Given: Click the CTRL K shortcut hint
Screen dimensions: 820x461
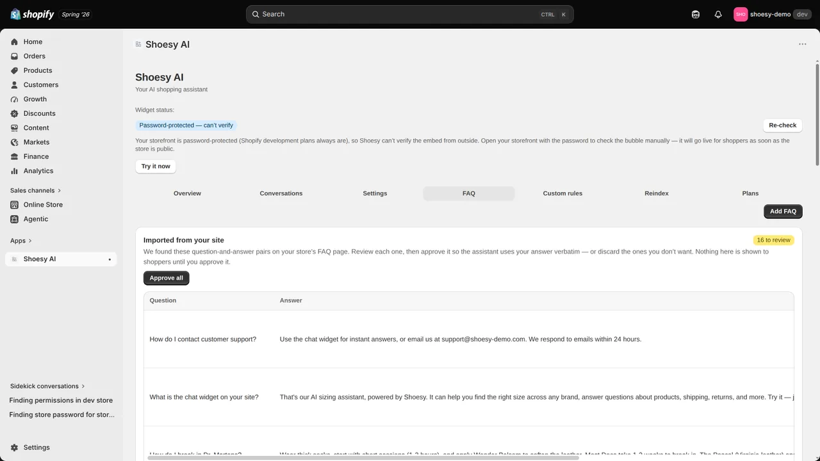Looking at the screenshot, I should (x=554, y=14).
